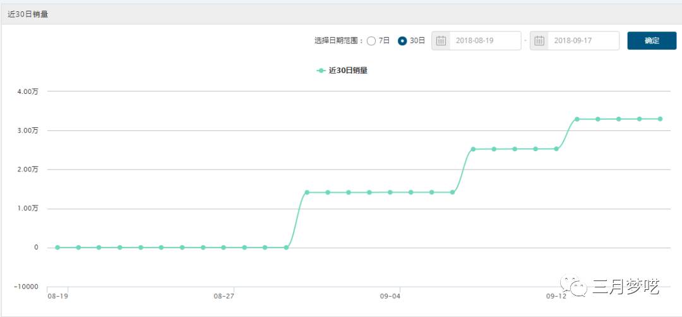Click the 2.00万 y-axis label
Screen dimensions: 682x317
click(29, 170)
